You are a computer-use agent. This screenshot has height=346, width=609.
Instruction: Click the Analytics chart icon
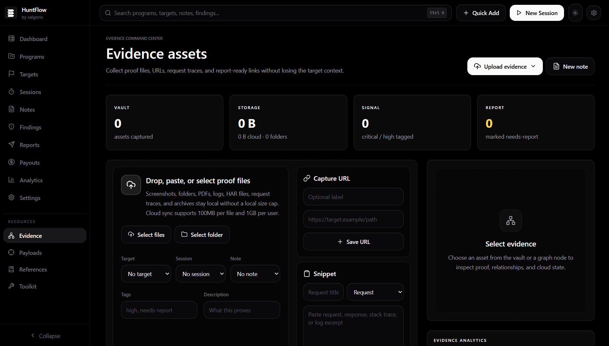point(12,180)
